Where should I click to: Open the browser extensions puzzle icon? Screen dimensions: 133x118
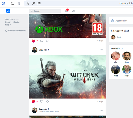click(13, 3)
